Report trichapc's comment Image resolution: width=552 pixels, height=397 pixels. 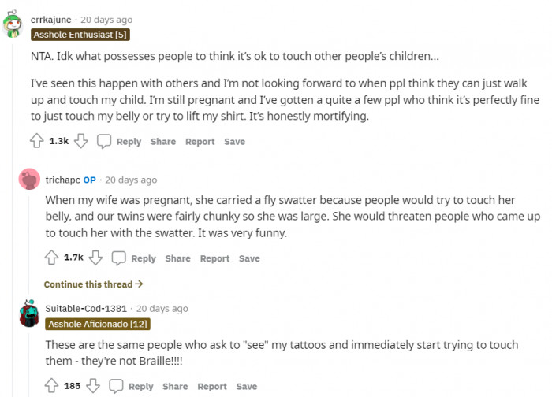click(x=214, y=258)
